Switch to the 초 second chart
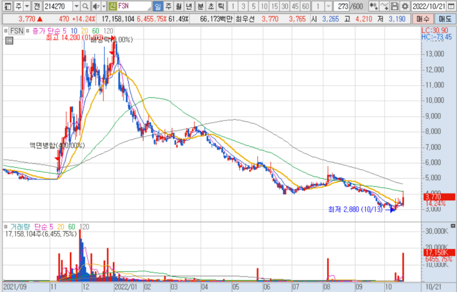This screenshot has height=292, width=457. pyautogui.click(x=210, y=6)
